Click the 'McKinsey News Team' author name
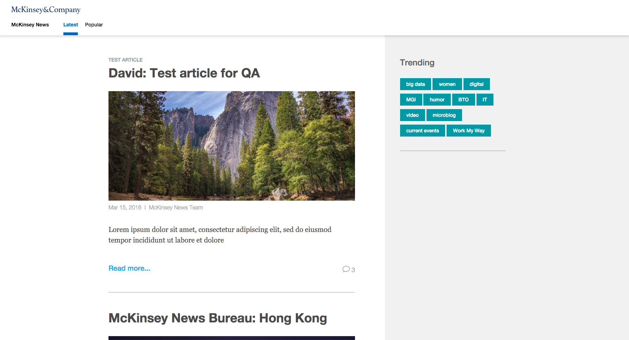This screenshot has height=340, width=629. (x=176, y=208)
